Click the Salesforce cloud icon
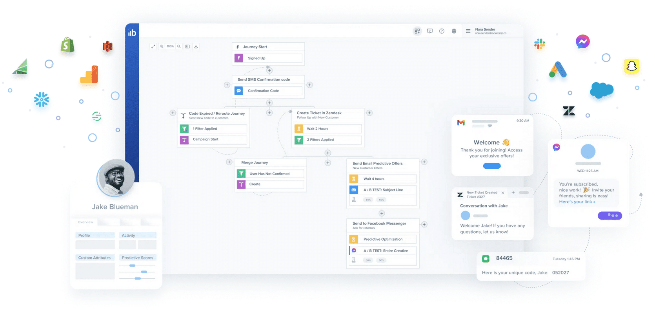The width and height of the screenshot is (655, 310). [602, 90]
